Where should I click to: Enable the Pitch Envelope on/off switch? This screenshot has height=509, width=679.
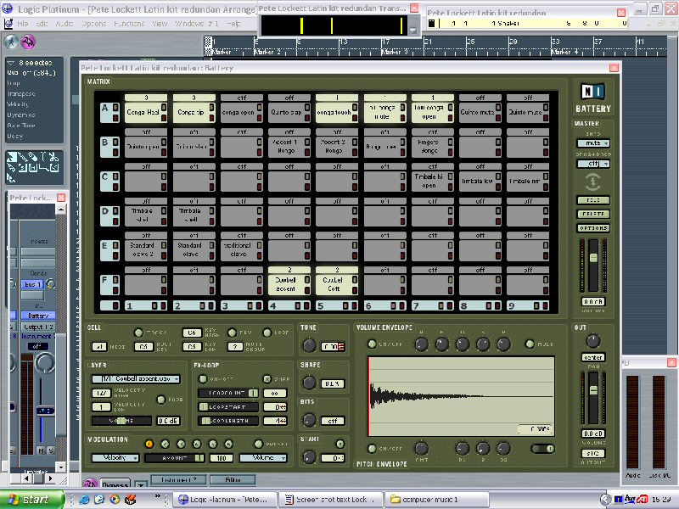point(372,448)
